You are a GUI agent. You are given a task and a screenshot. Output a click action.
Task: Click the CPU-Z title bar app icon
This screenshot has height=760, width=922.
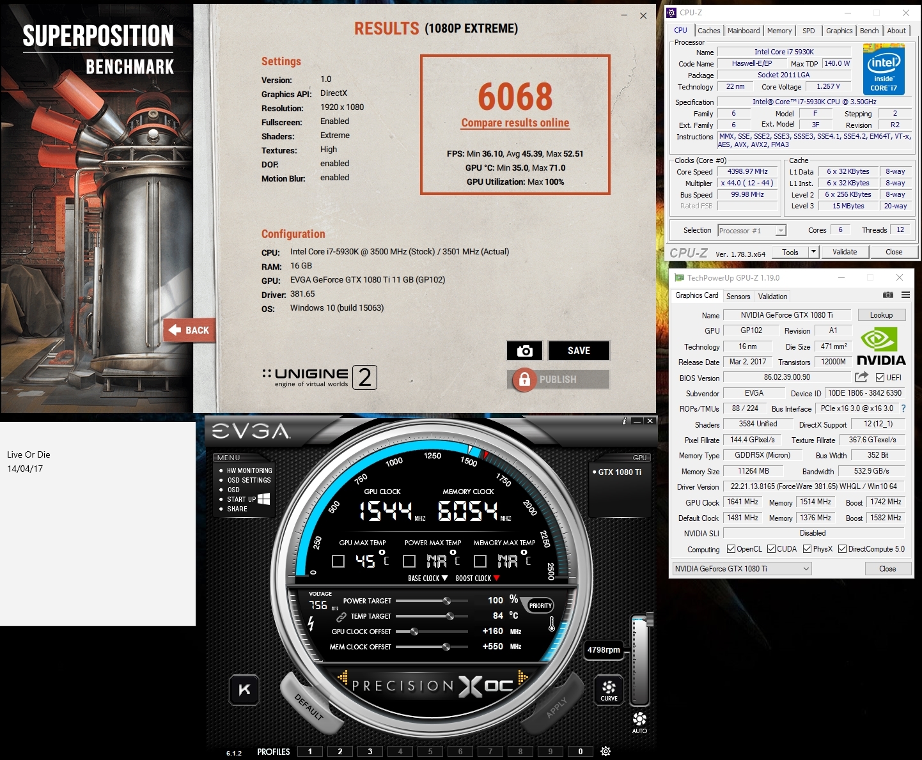[671, 12]
